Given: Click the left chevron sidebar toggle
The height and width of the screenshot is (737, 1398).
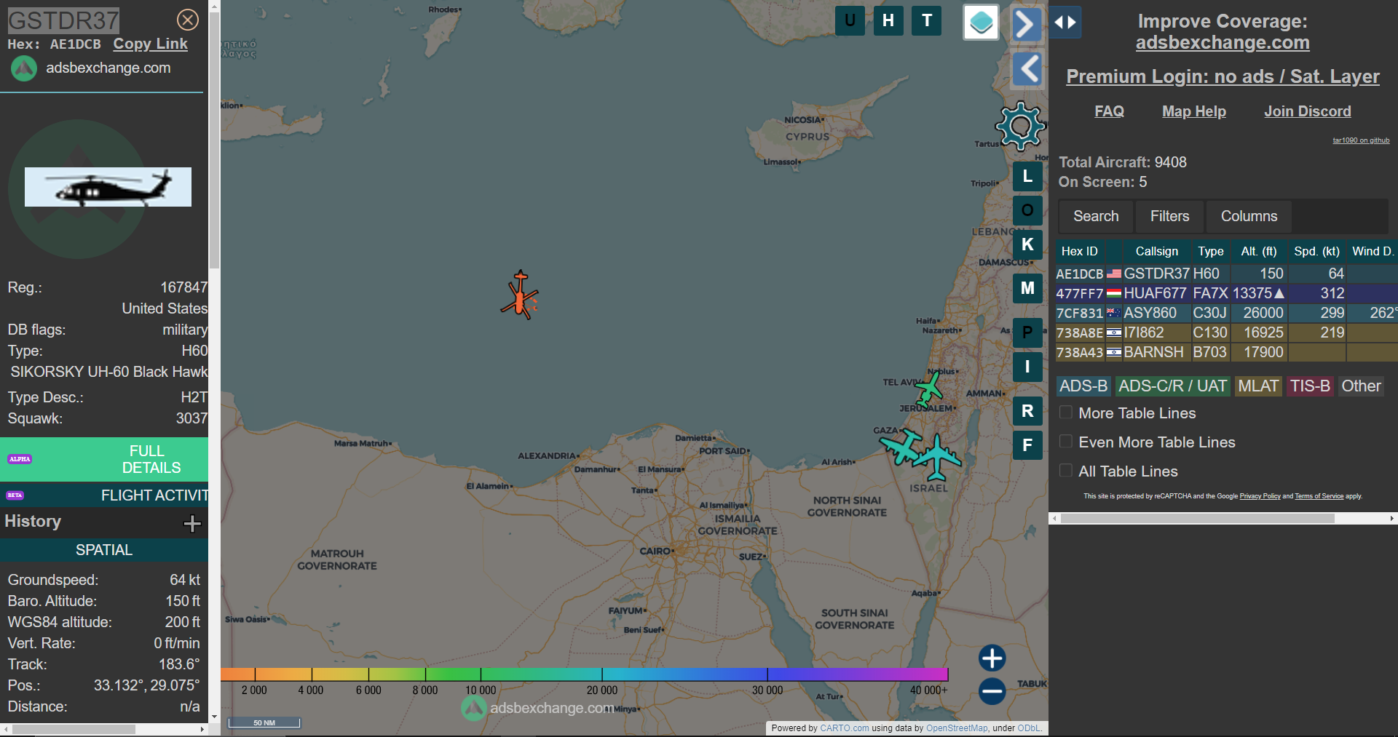Looking at the screenshot, I should coord(1028,70).
